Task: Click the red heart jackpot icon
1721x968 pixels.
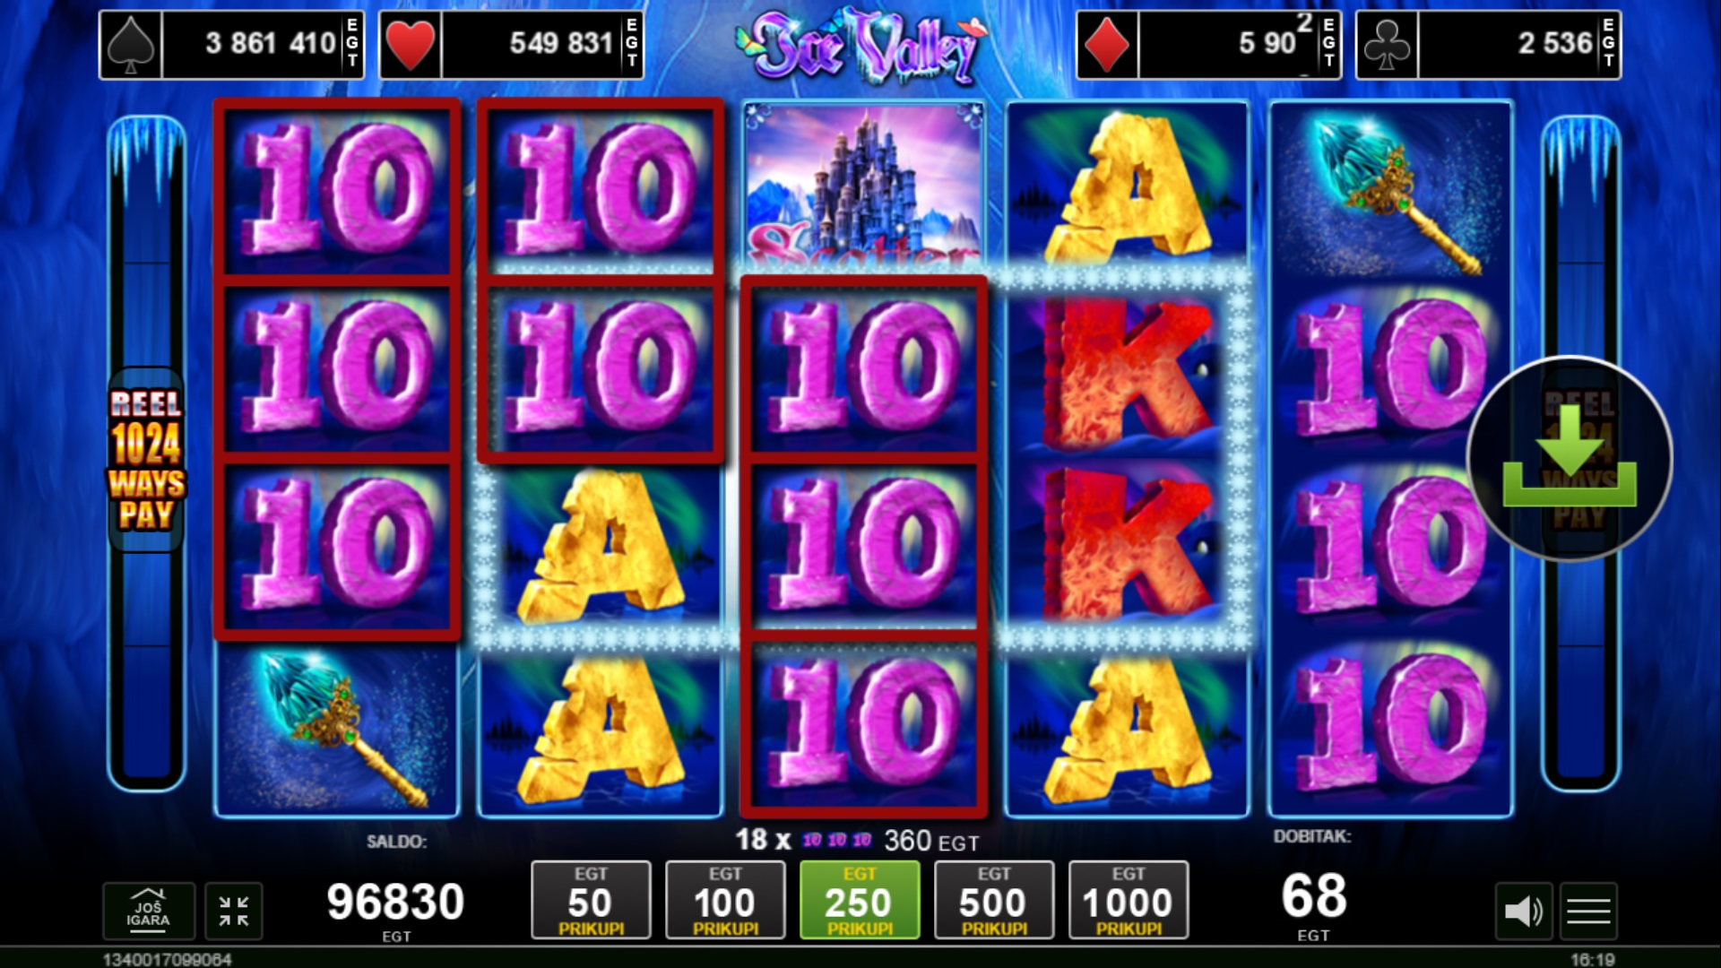Action: point(411,45)
